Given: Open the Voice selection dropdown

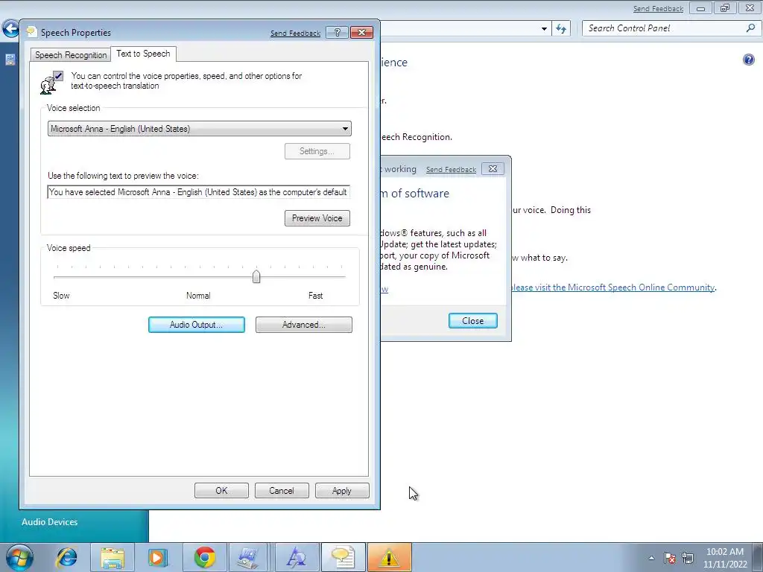Looking at the screenshot, I should 200,129.
